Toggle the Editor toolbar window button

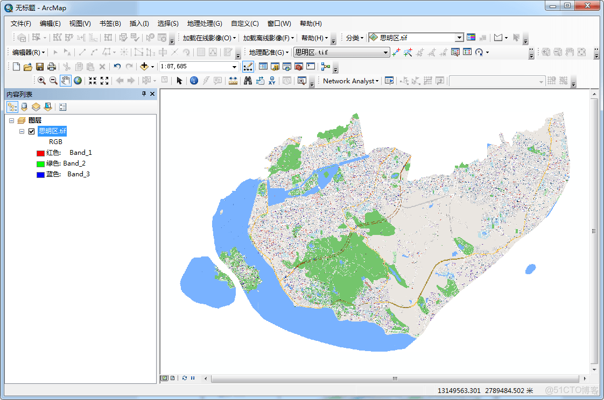[248, 67]
